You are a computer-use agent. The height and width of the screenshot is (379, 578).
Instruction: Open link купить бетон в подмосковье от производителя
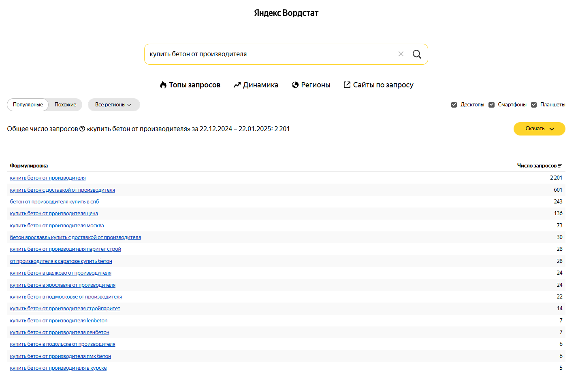[x=66, y=297]
